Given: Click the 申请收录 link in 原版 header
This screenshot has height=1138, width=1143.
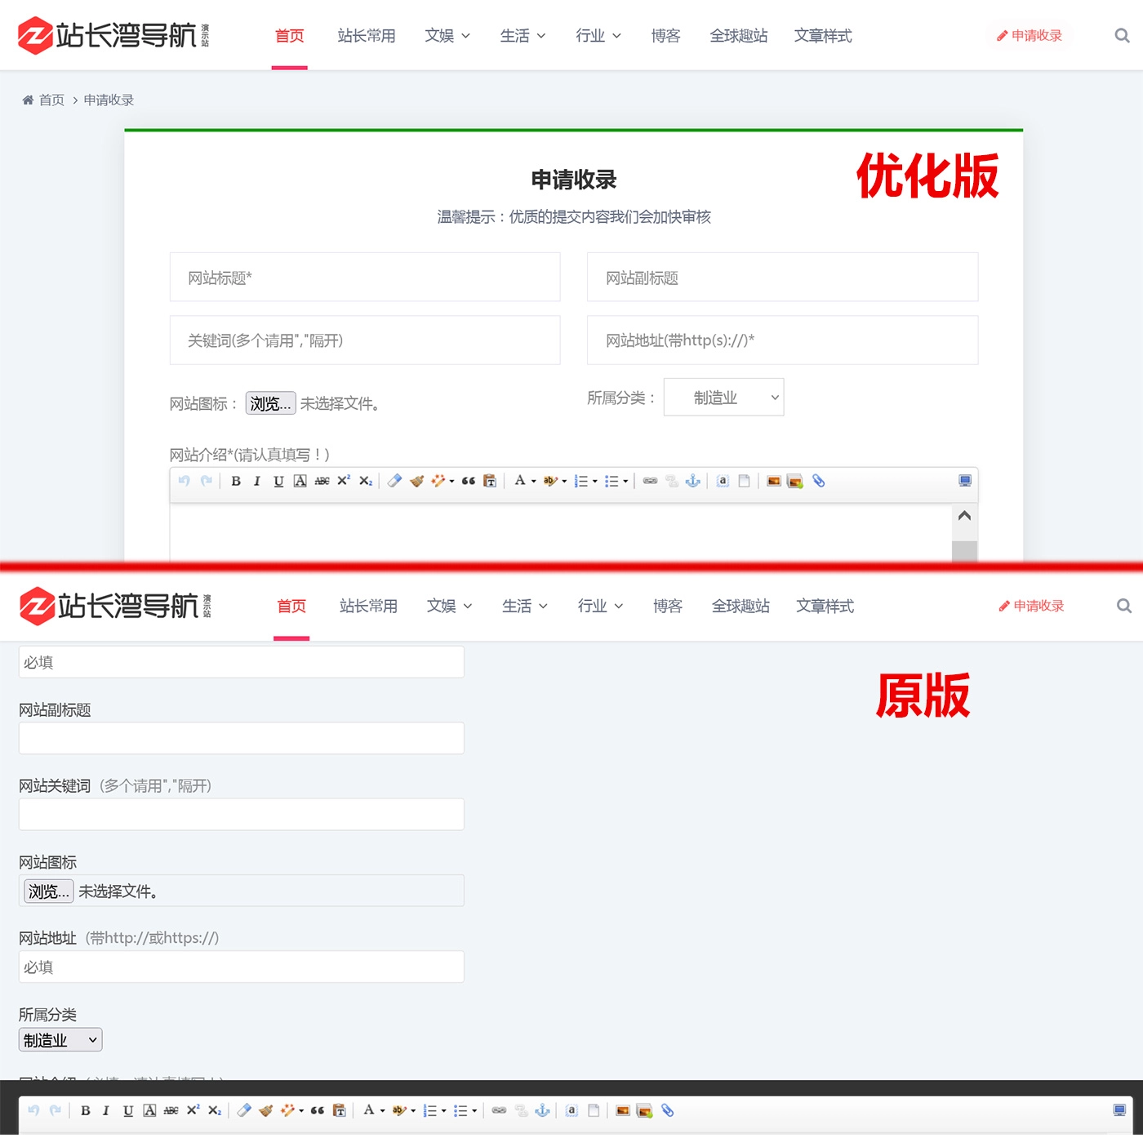Looking at the screenshot, I should coord(1031,606).
